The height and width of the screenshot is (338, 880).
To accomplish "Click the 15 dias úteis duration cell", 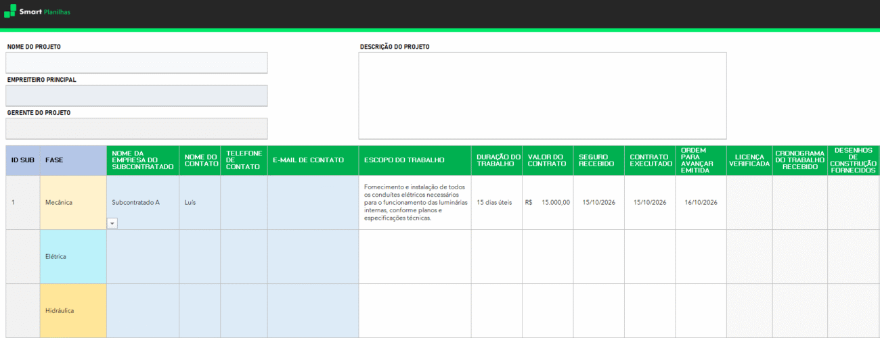I will pyautogui.click(x=496, y=202).
